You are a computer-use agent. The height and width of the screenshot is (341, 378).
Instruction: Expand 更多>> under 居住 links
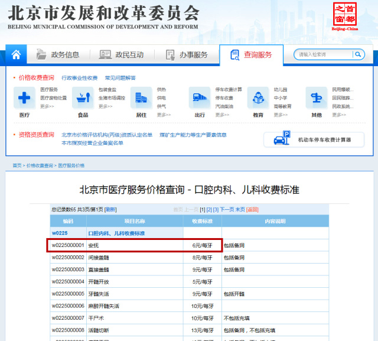pos(164,115)
